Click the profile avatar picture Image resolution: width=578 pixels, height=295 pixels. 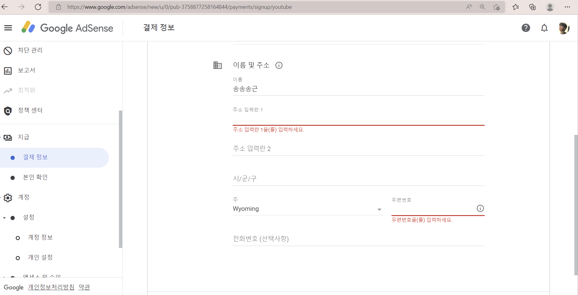coord(564,28)
